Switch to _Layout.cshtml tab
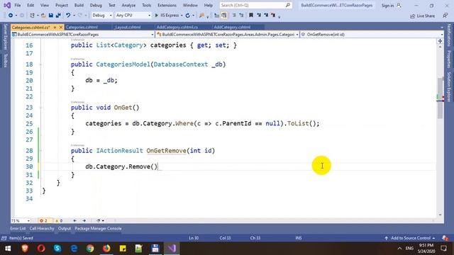 pos(128,27)
